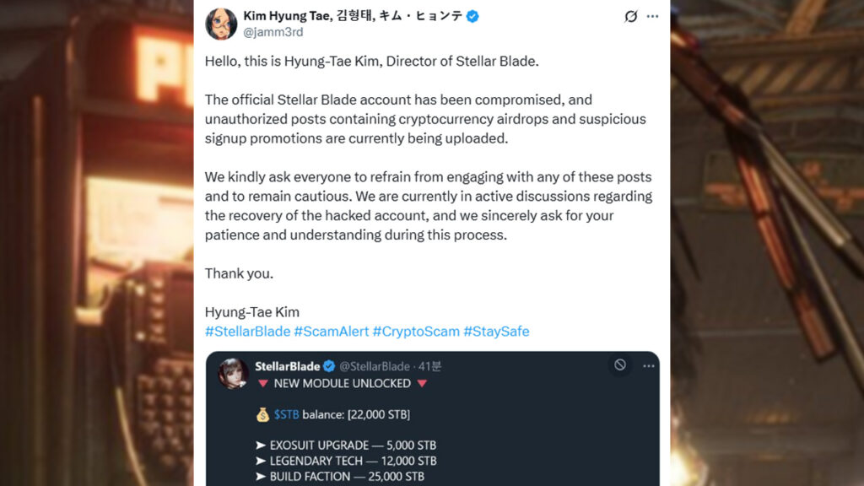Click the quoted post's 41분 timestamp

(x=429, y=366)
